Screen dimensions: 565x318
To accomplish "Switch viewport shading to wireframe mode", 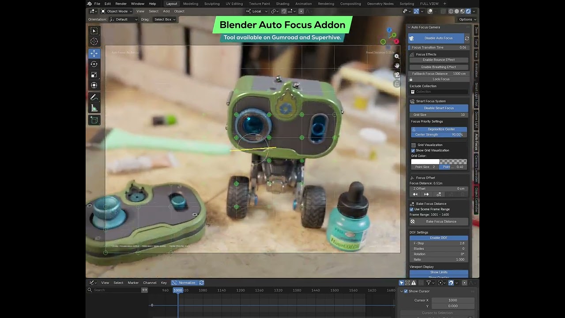I will (451, 11).
